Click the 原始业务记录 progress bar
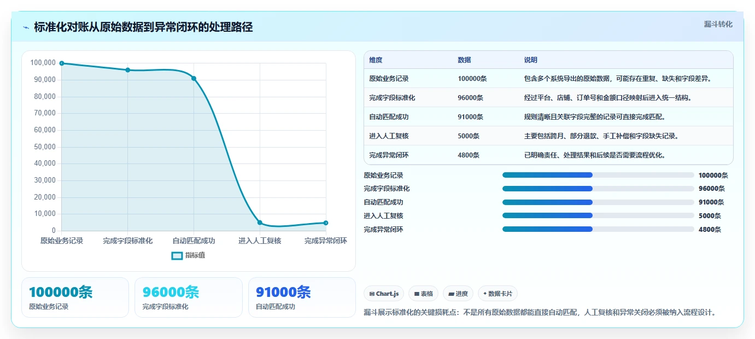Screen dimensions: 755x339 [598, 175]
